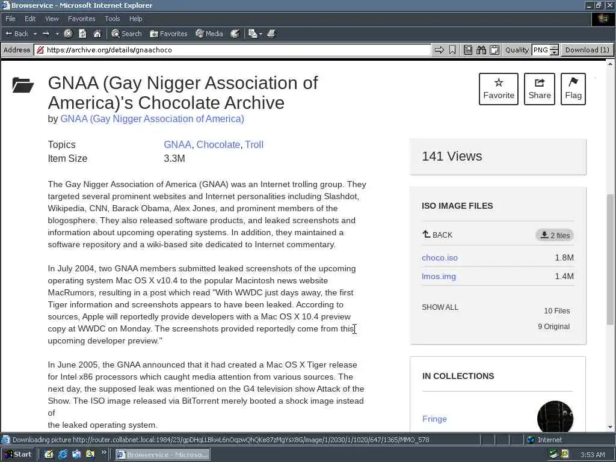Viewport: 616px width, 462px height.
Task: Launch Internet Explorer from Quick Launch
Action: tap(63, 455)
